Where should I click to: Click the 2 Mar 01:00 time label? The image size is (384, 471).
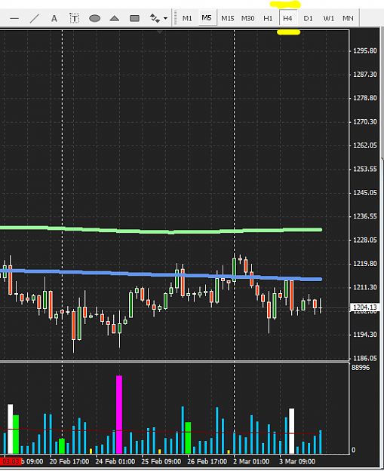(251, 462)
